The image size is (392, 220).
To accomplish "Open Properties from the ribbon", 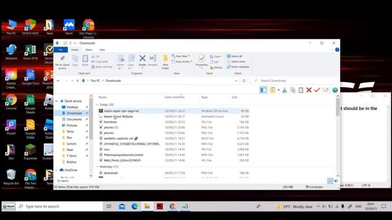I will coord(202,61).
